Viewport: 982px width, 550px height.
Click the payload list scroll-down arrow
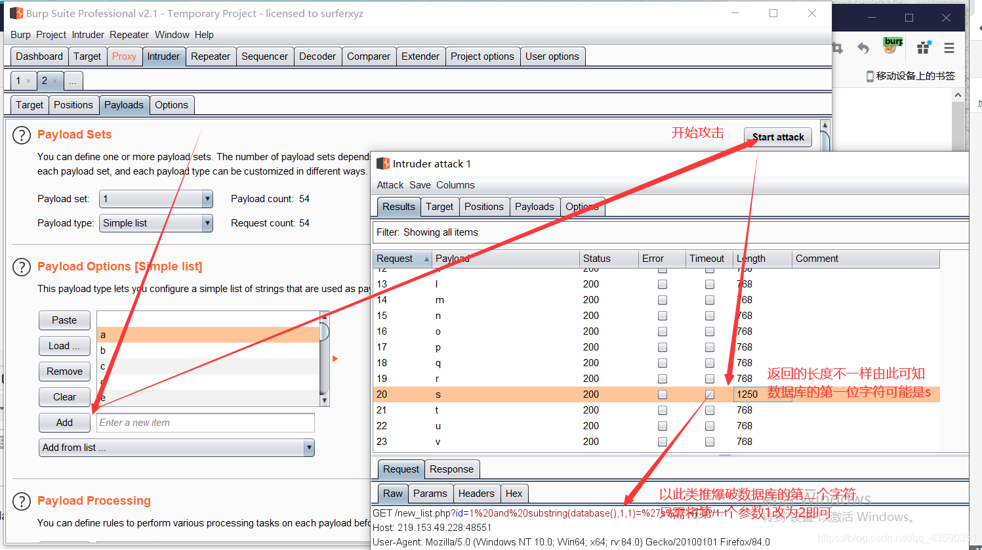tap(324, 400)
